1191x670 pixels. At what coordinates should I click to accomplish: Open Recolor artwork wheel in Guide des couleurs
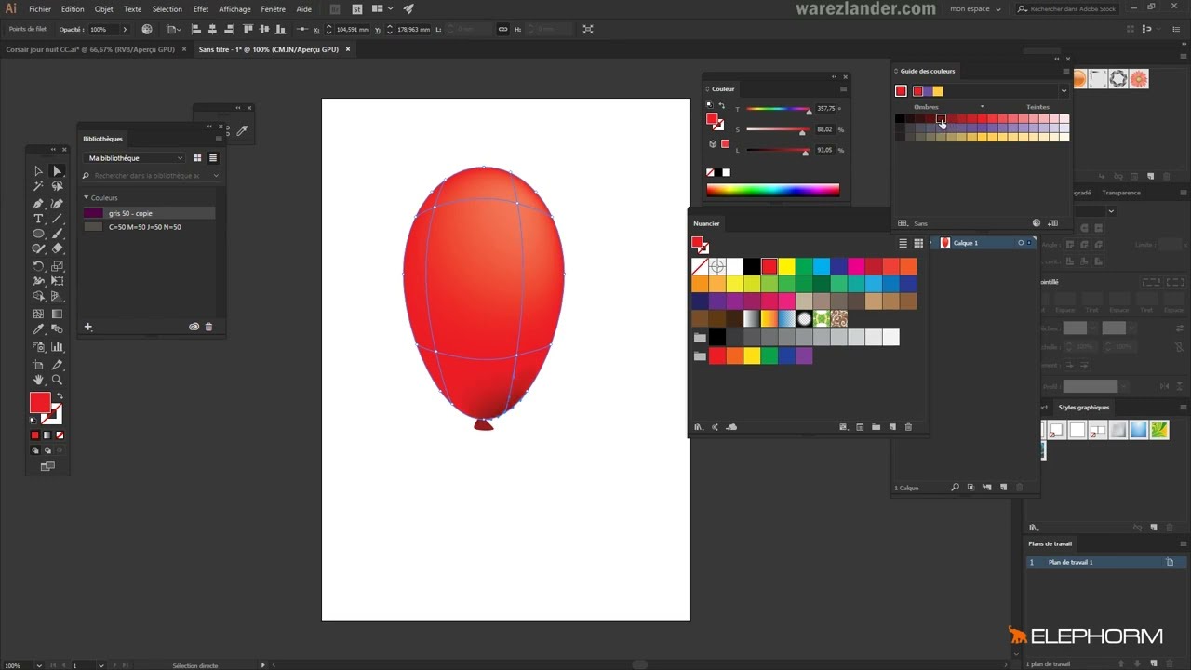pyautogui.click(x=1037, y=223)
